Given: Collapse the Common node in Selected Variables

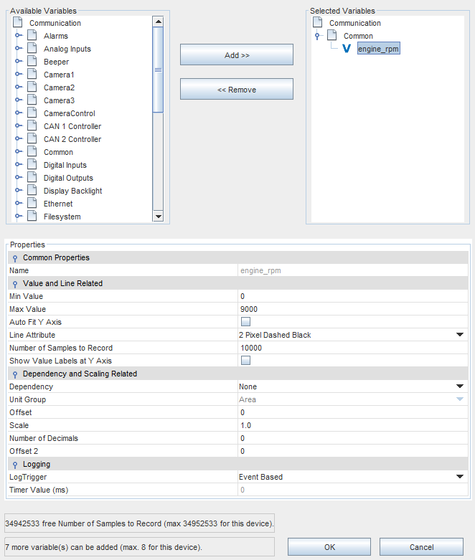Looking at the screenshot, I should pyautogui.click(x=317, y=36).
